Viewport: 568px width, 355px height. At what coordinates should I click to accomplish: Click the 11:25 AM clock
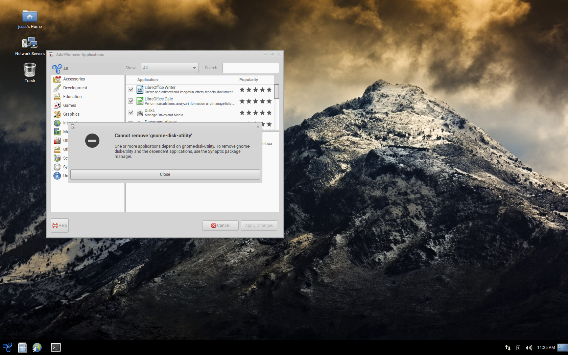pyautogui.click(x=546, y=348)
